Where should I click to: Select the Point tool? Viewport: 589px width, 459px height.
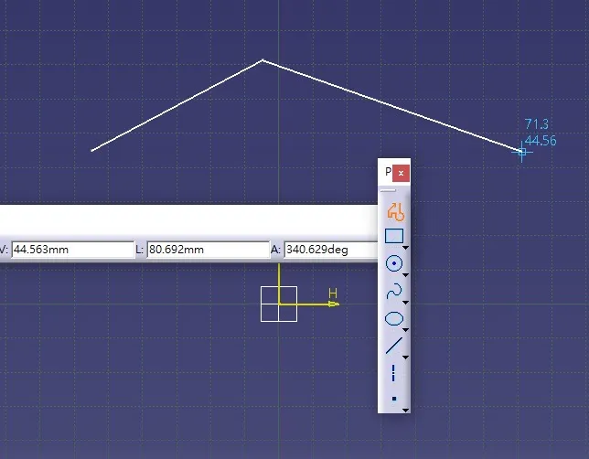[x=394, y=399]
